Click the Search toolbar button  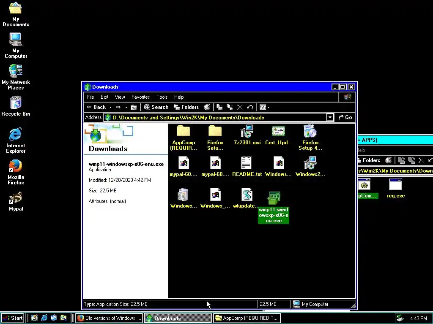(x=156, y=107)
